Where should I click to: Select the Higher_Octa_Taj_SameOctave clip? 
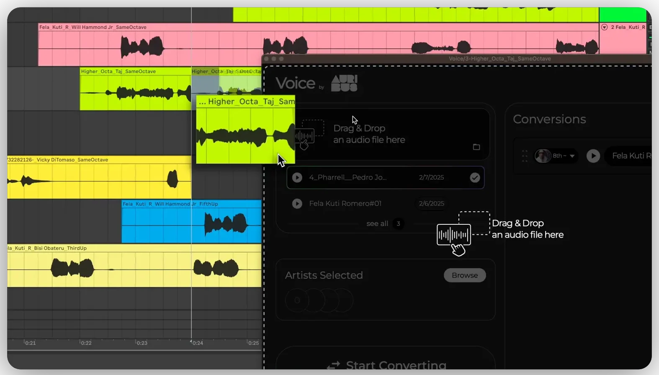[135, 89]
